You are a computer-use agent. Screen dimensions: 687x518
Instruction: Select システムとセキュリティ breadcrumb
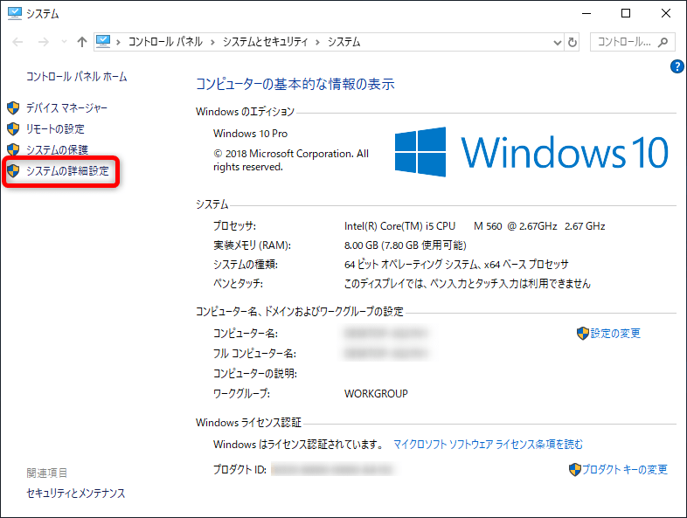265,42
